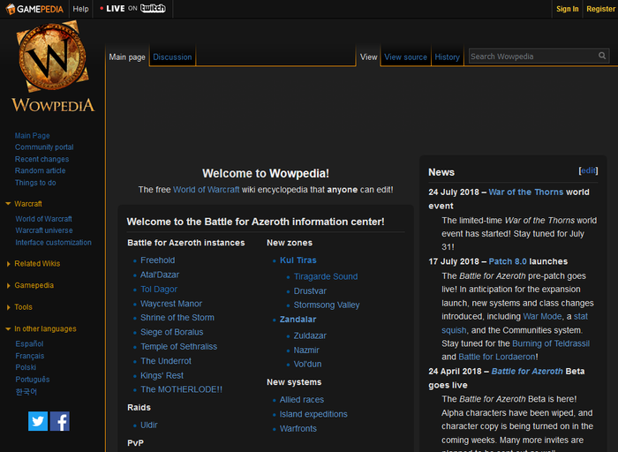Switch to the Discussion tab
The image size is (618, 452).
[x=172, y=57]
